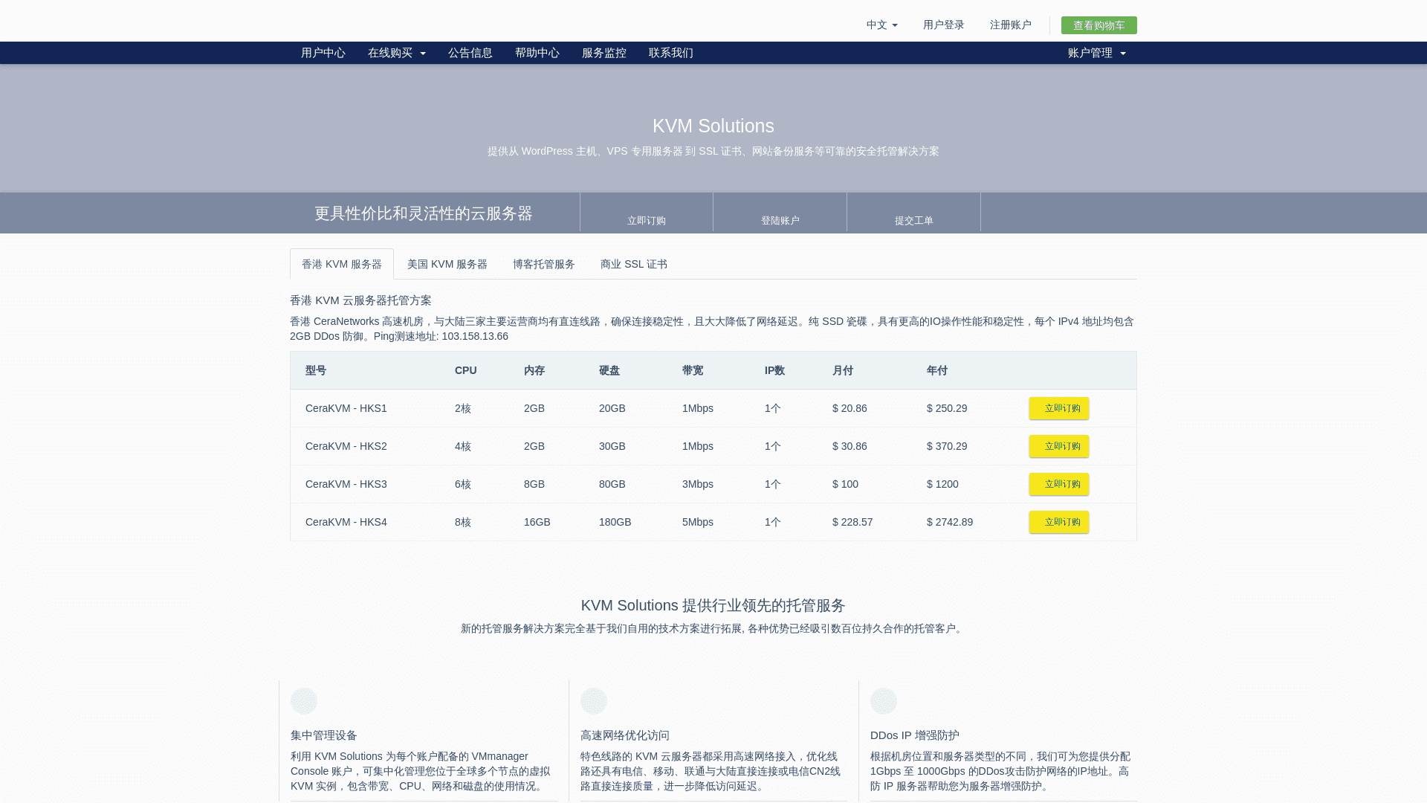Click the $ 370.29 yearly price
Viewport: 1427px width, 803px height.
[947, 446]
